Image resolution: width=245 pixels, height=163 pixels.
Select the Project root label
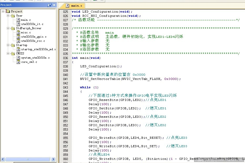pyautogui.click(x=17, y=11)
